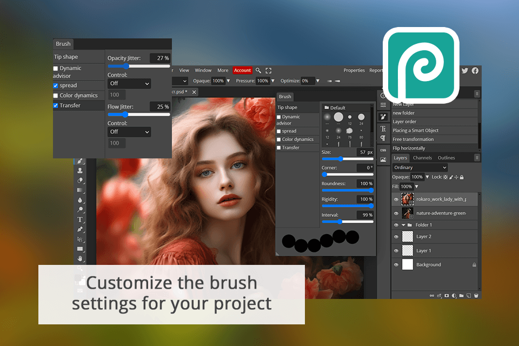Open the CSS panel icon
Screen dimensions: 519x346
coord(383,150)
